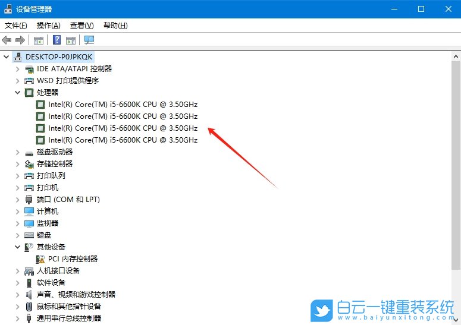Select the 监视器 category label

point(48,223)
